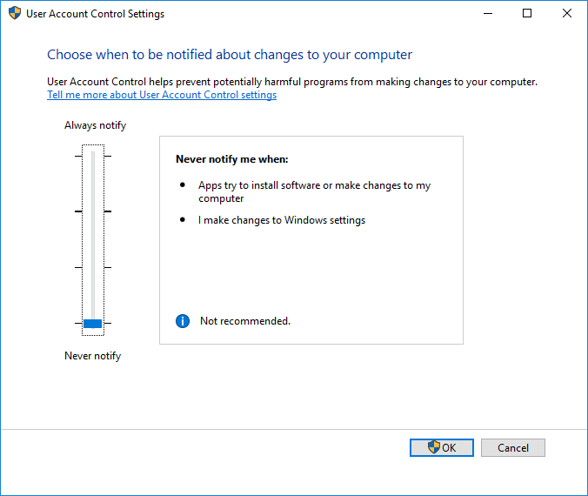Maximize the User Account Control Settings window
The image size is (588, 496).
coord(527,14)
